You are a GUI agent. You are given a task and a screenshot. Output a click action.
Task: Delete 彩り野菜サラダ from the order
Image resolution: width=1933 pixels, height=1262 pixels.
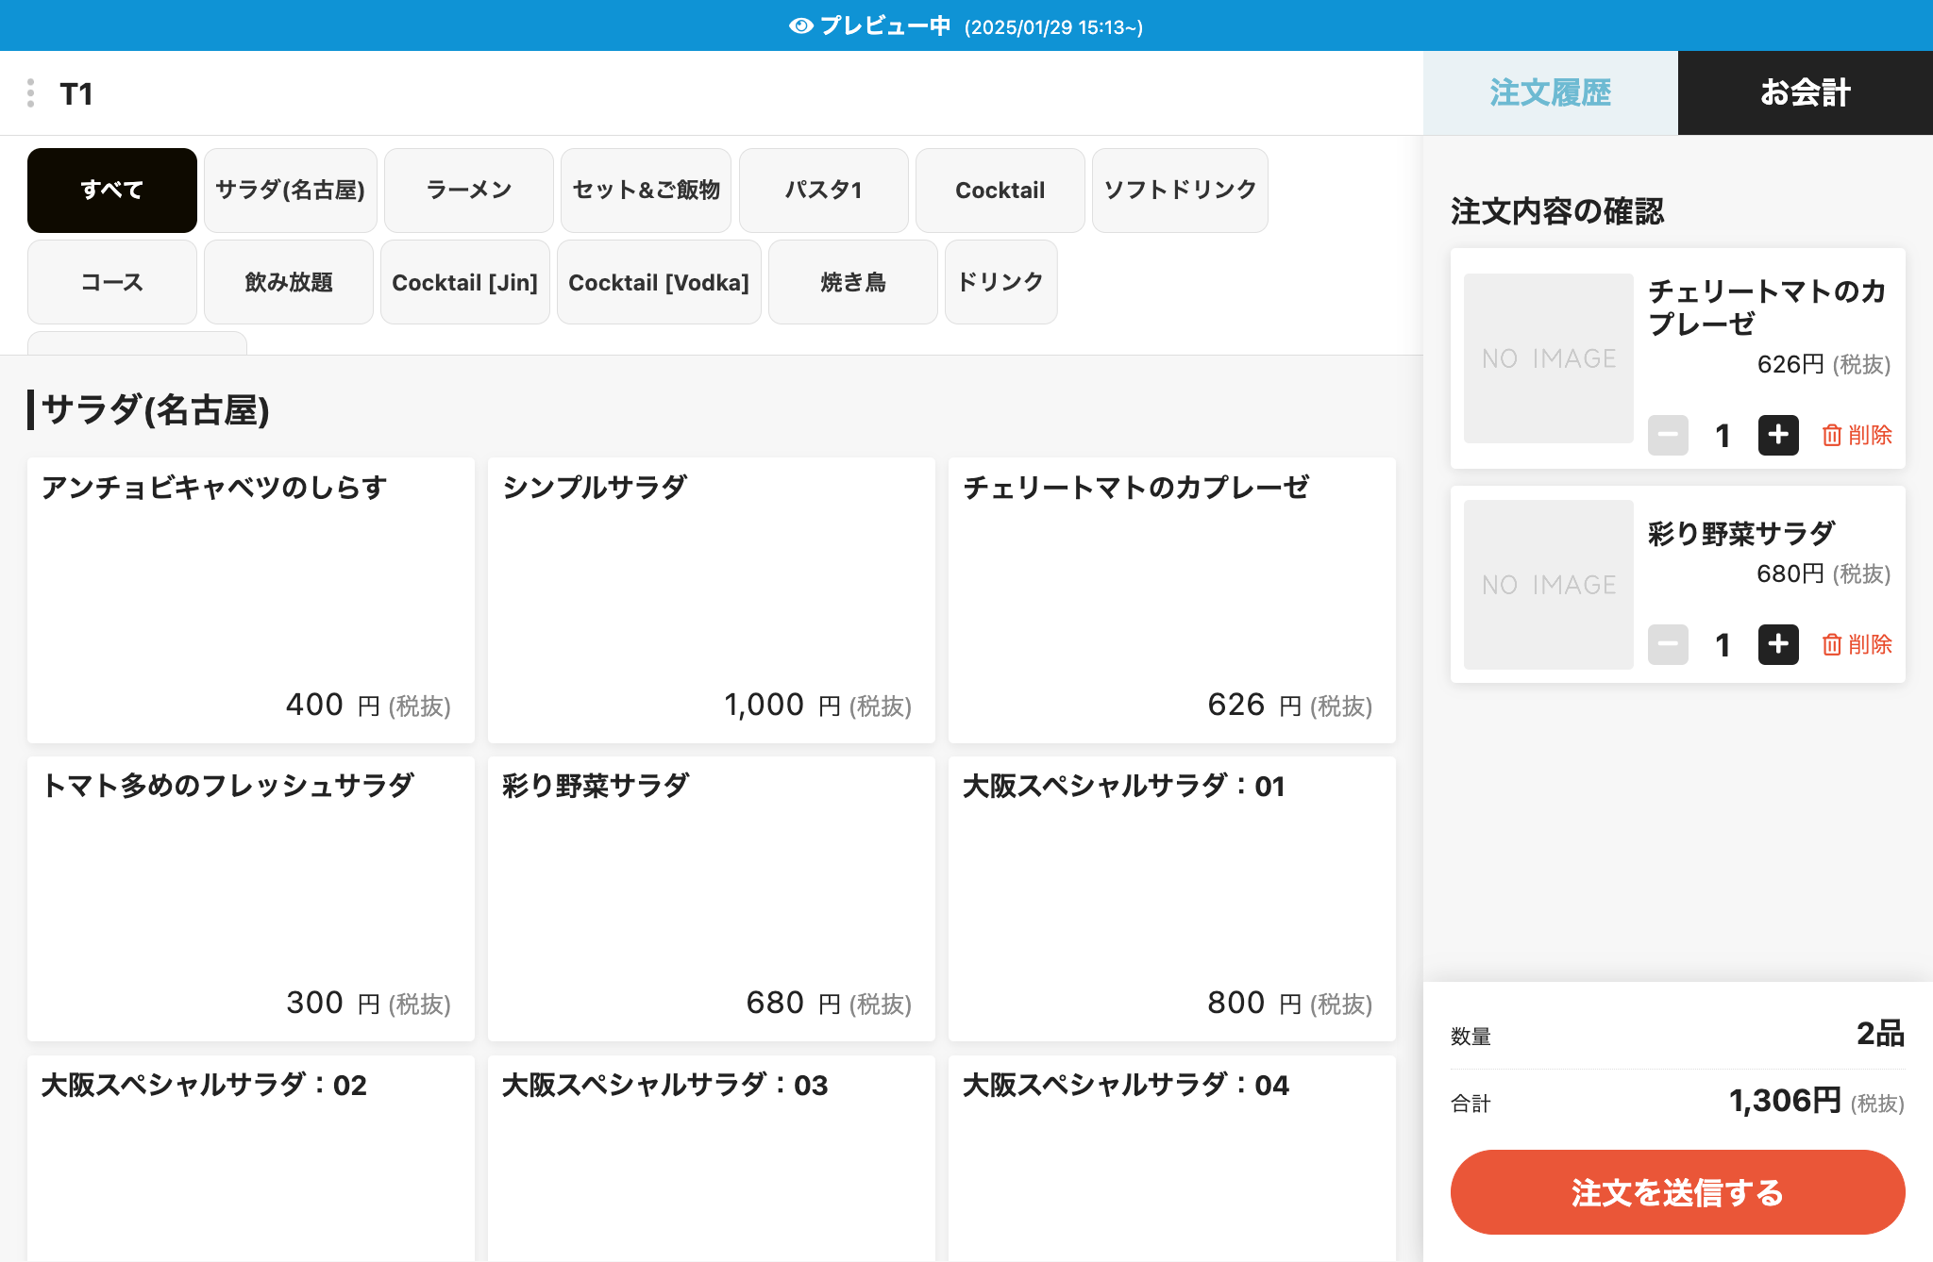tap(1857, 644)
